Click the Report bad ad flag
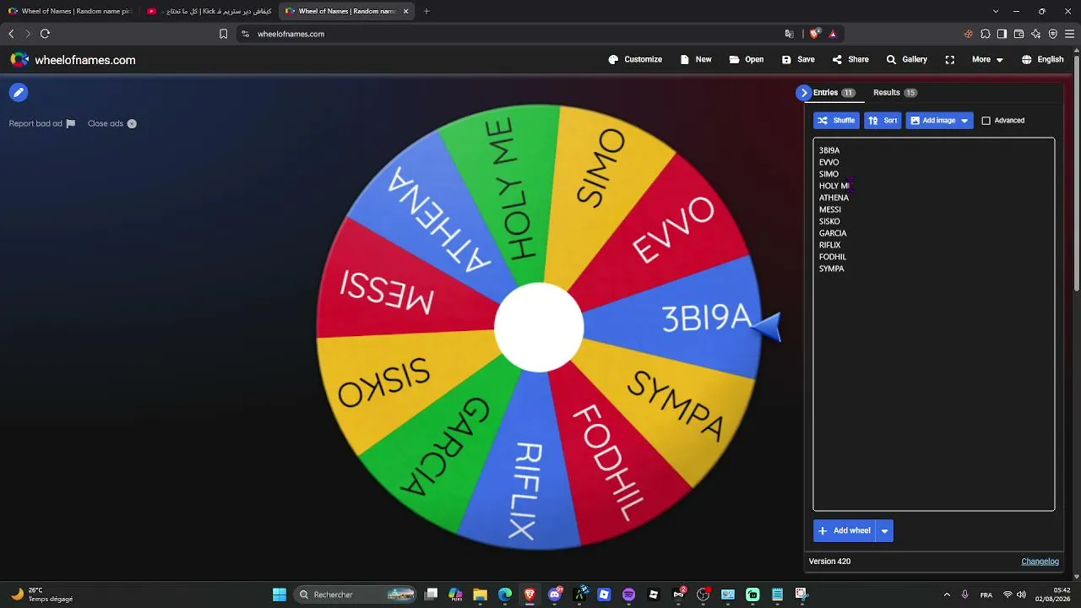The width and height of the screenshot is (1081, 608). [42, 123]
